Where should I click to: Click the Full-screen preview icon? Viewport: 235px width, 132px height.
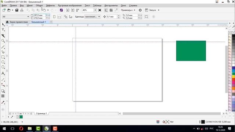click(x=100, y=10)
